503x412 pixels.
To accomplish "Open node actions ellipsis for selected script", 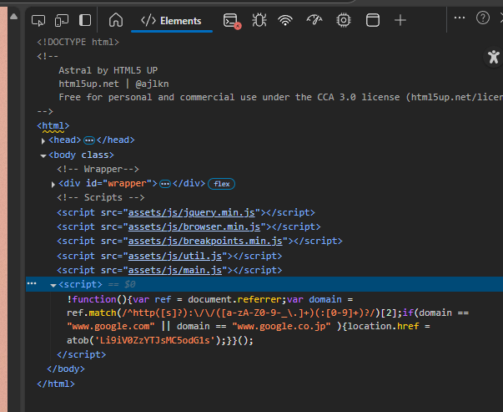I will [32, 283].
